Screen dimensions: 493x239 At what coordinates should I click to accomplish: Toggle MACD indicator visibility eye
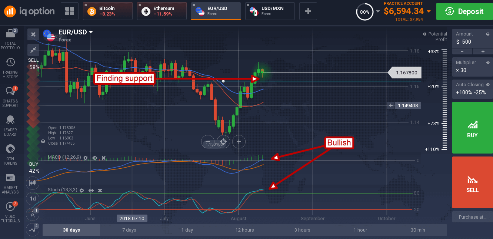click(95, 158)
